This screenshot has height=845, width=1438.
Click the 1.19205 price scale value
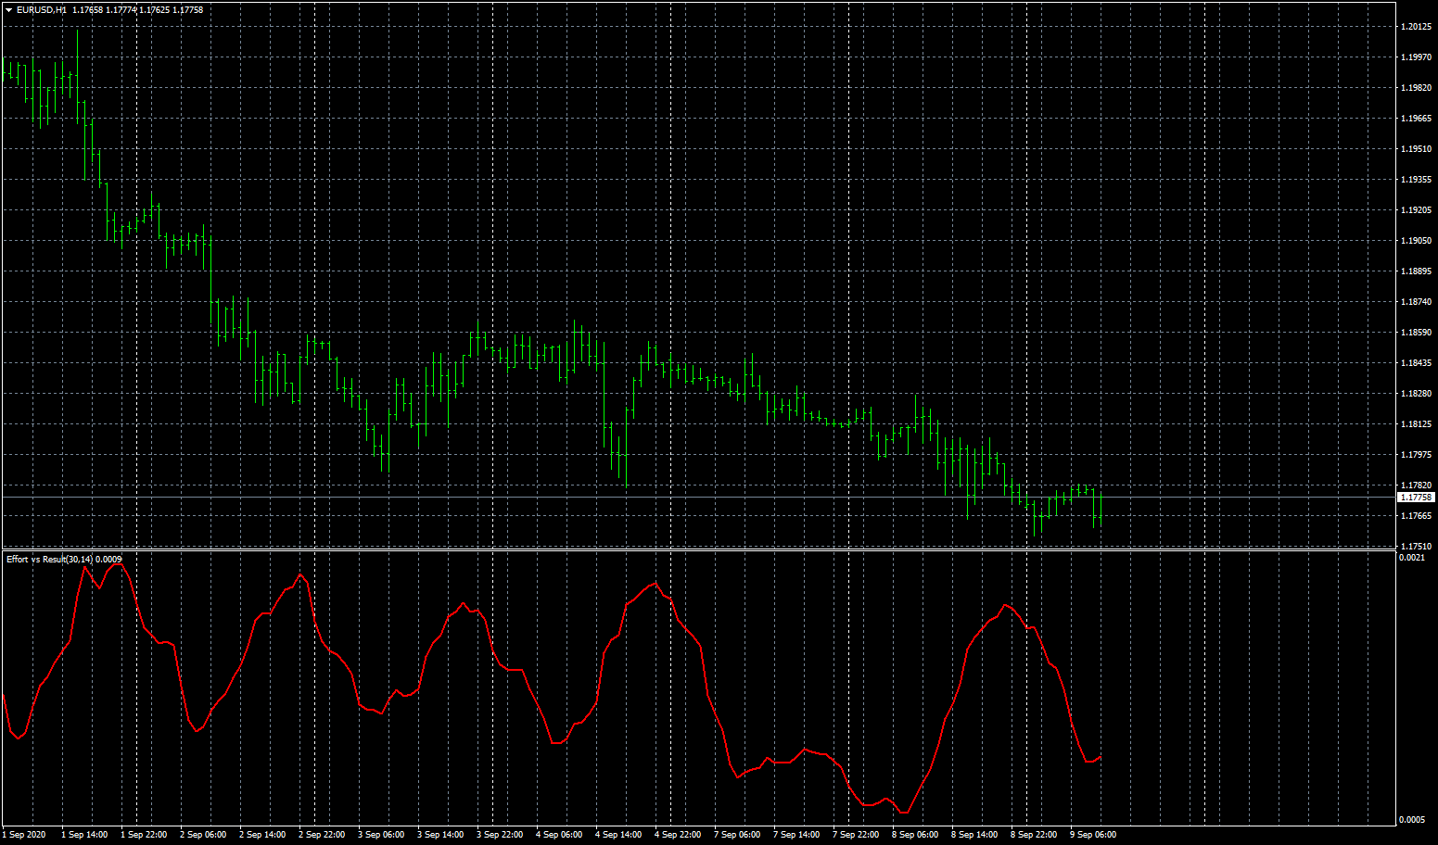click(1416, 210)
